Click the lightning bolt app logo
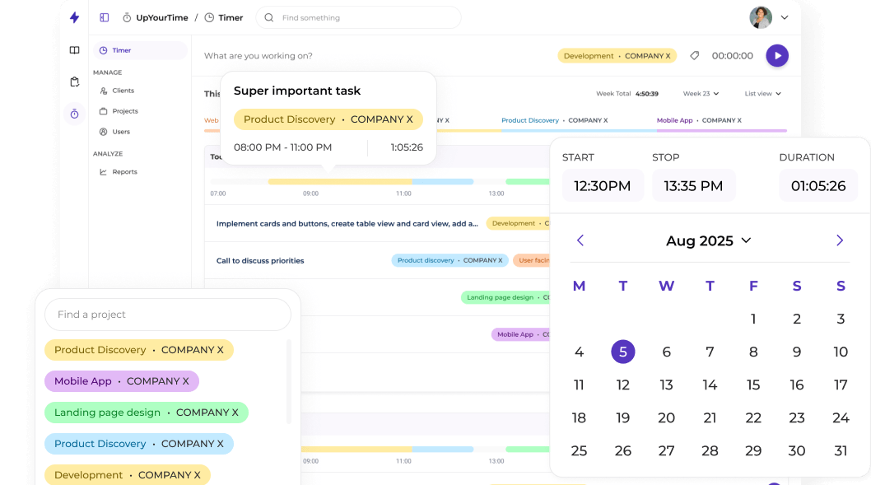The image size is (871, 485). 74,17
